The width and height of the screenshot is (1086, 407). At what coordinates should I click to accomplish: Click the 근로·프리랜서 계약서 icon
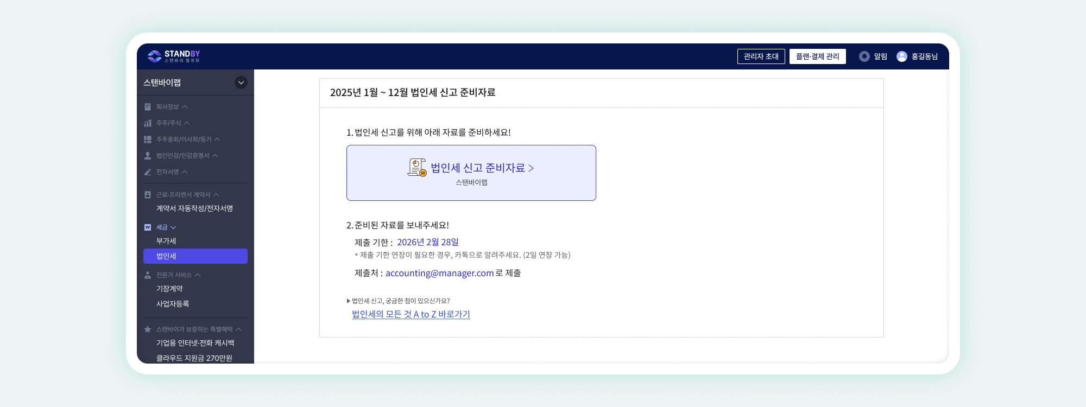pyautogui.click(x=148, y=195)
